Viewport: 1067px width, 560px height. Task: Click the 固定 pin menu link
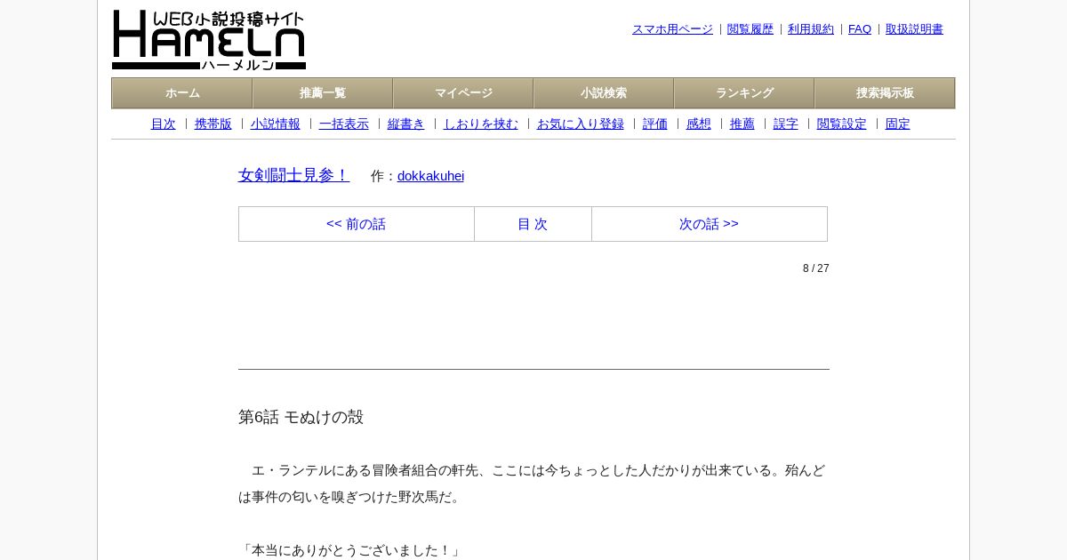tap(898, 124)
